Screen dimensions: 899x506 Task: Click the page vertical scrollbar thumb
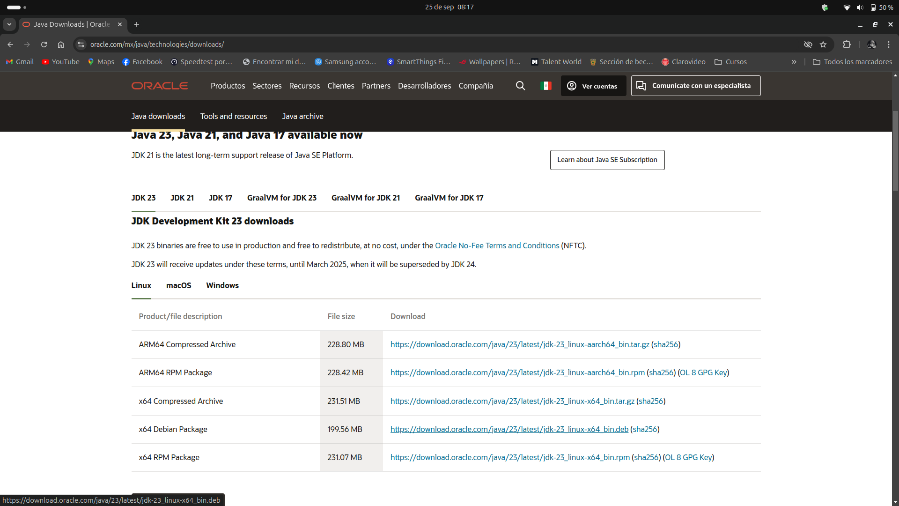[x=895, y=150]
